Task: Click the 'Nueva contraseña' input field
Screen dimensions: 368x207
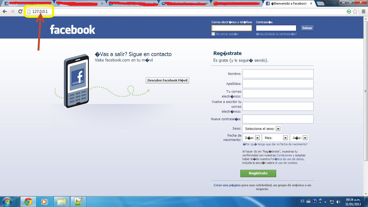Action: point(278,119)
